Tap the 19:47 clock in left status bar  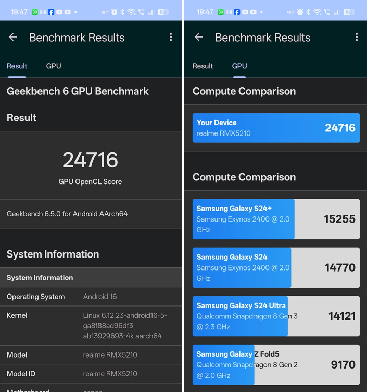coord(19,12)
